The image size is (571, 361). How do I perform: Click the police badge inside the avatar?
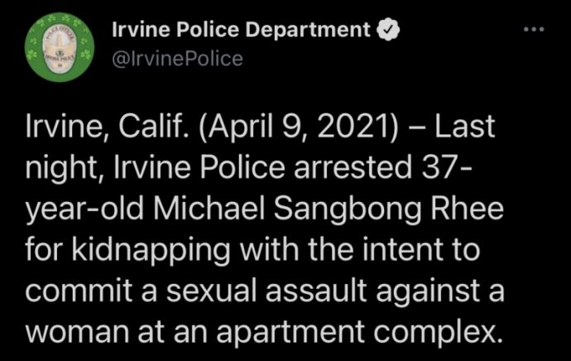tap(60, 49)
